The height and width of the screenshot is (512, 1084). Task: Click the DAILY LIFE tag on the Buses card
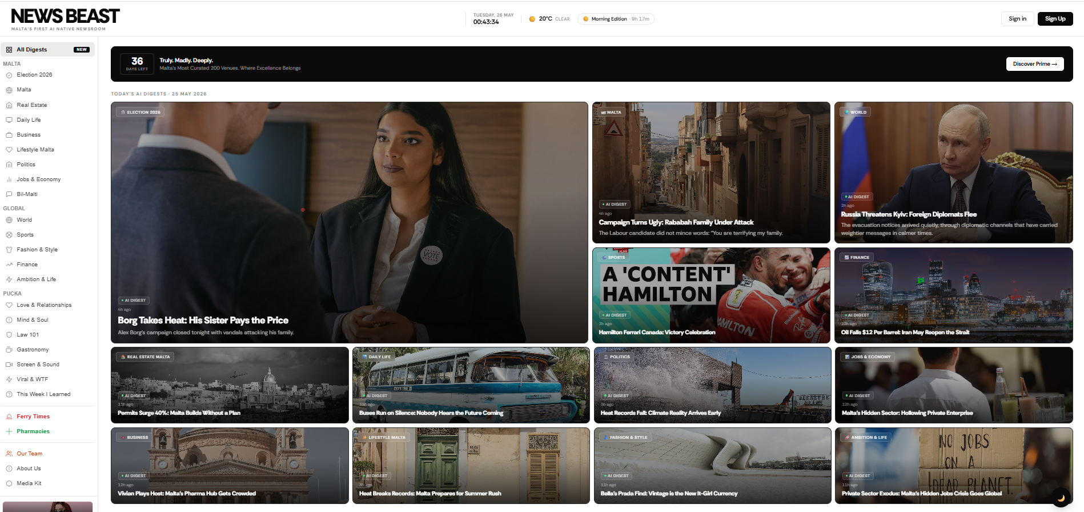pos(376,357)
